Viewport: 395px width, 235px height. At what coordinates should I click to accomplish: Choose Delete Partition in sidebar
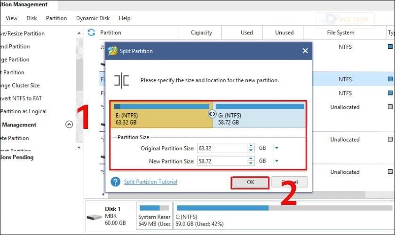tap(15, 138)
